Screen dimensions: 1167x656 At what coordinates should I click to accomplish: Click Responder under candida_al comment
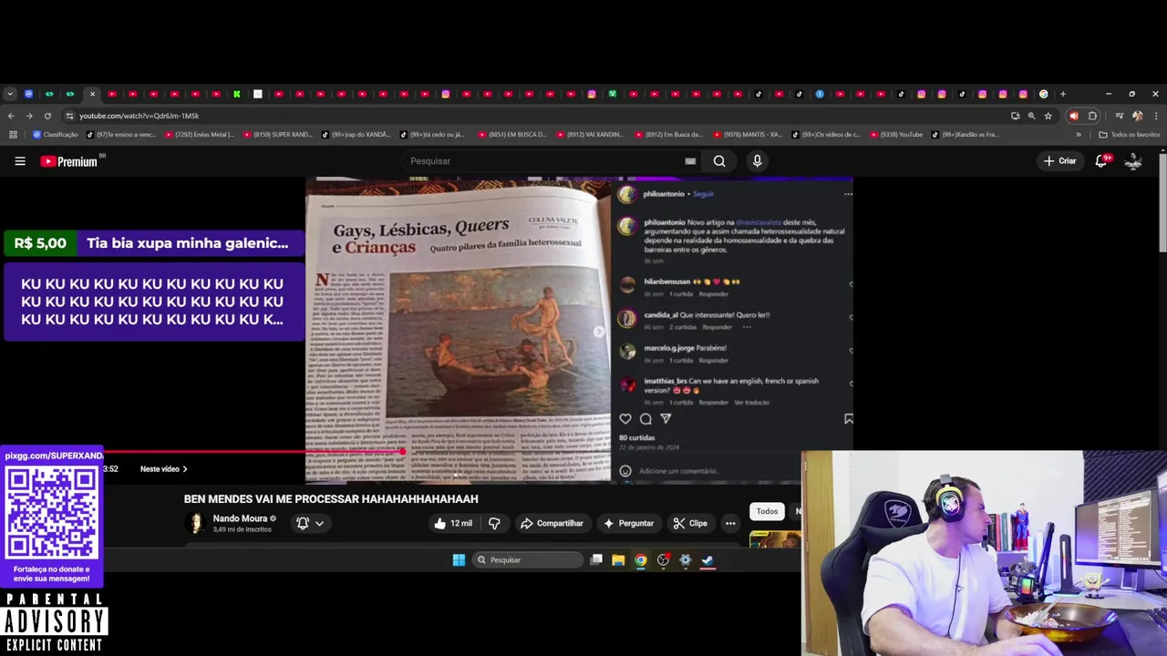pyautogui.click(x=717, y=327)
